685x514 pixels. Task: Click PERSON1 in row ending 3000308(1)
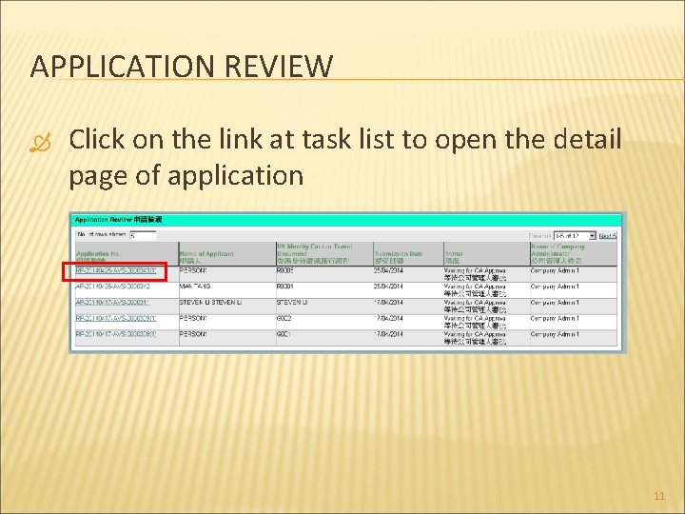pos(192,334)
